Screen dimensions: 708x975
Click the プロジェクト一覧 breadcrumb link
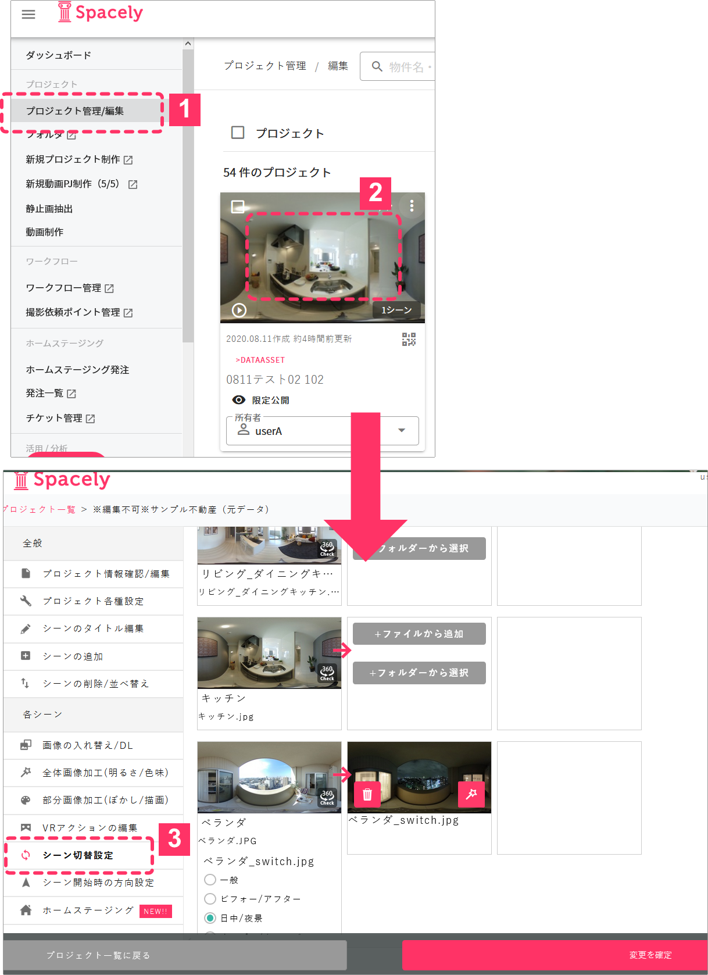coord(38,509)
